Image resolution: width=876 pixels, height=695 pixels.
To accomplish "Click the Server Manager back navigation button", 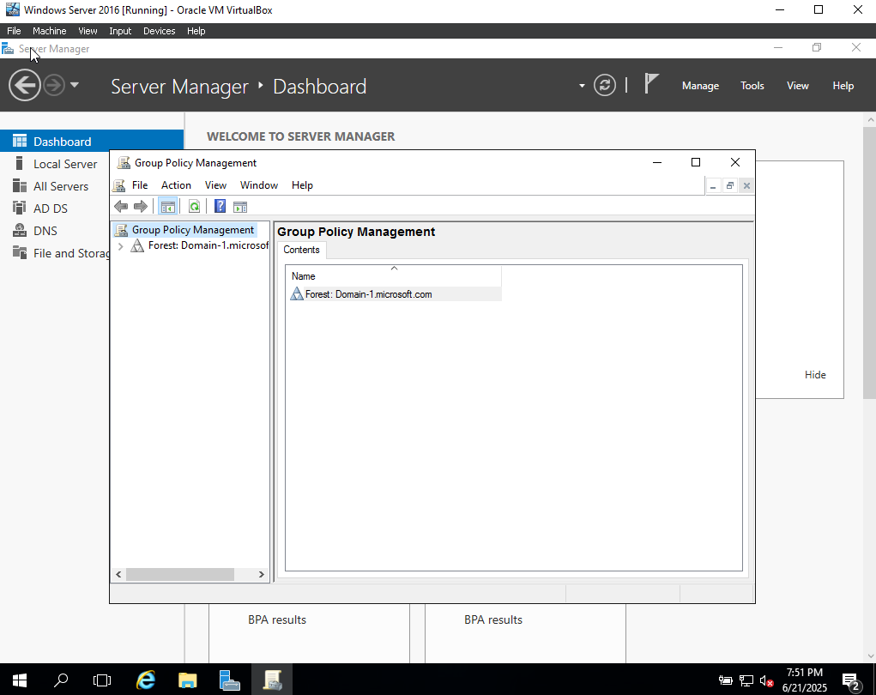I will (x=25, y=86).
